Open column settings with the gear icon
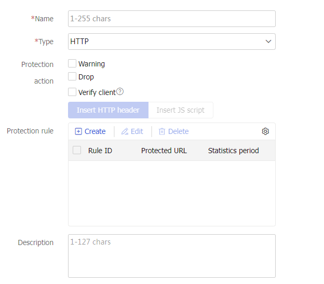 point(265,131)
